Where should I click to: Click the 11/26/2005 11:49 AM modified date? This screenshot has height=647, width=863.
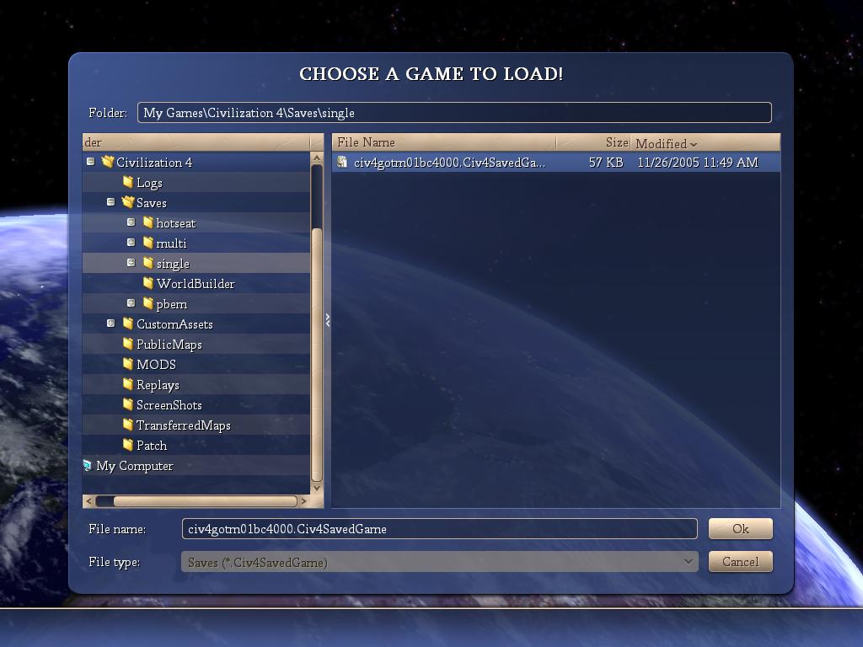[698, 163]
